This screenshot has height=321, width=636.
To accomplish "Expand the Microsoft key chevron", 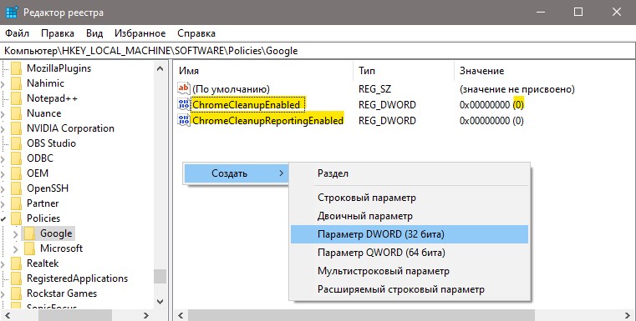I will pos(15,249).
